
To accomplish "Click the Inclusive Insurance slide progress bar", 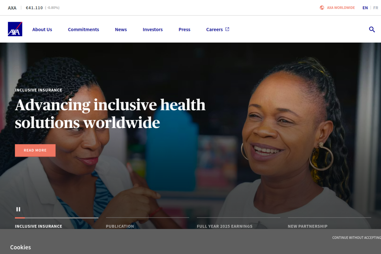I will (x=57, y=218).
